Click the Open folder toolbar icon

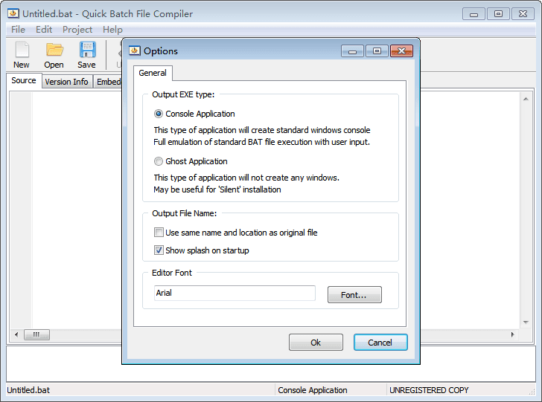pos(54,50)
